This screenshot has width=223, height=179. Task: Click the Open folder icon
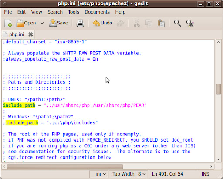click(x=20, y=23)
